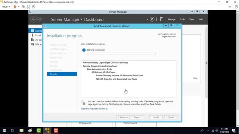The width and height of the screenshot is (239, 134).
Task: Open the Action Center notification icon
Action: point(234,131)
